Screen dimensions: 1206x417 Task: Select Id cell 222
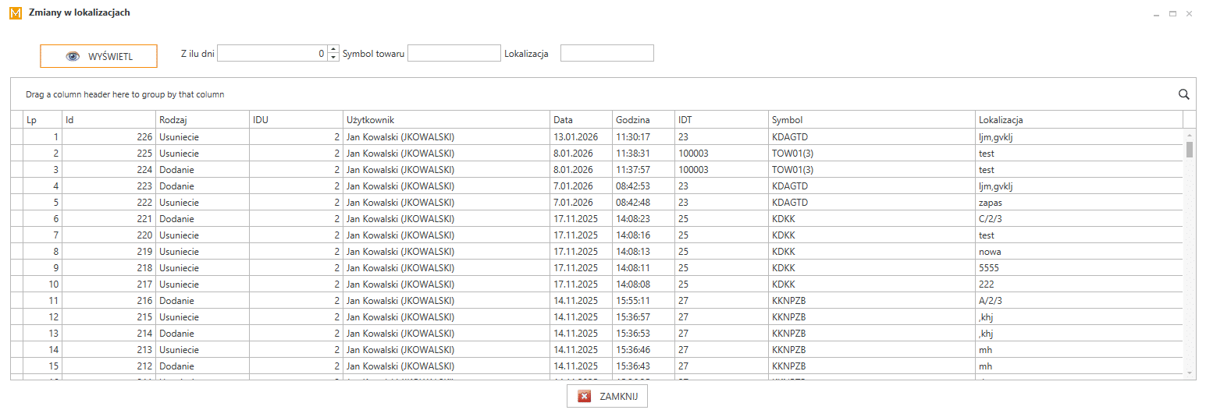tap(109, 203)
